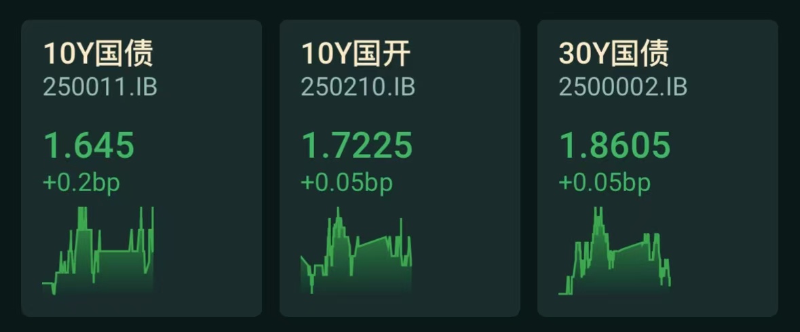Open the 10Y国债 intraday sparkline chart
This screenshot has width=800, height=332.
click(98, 251)
